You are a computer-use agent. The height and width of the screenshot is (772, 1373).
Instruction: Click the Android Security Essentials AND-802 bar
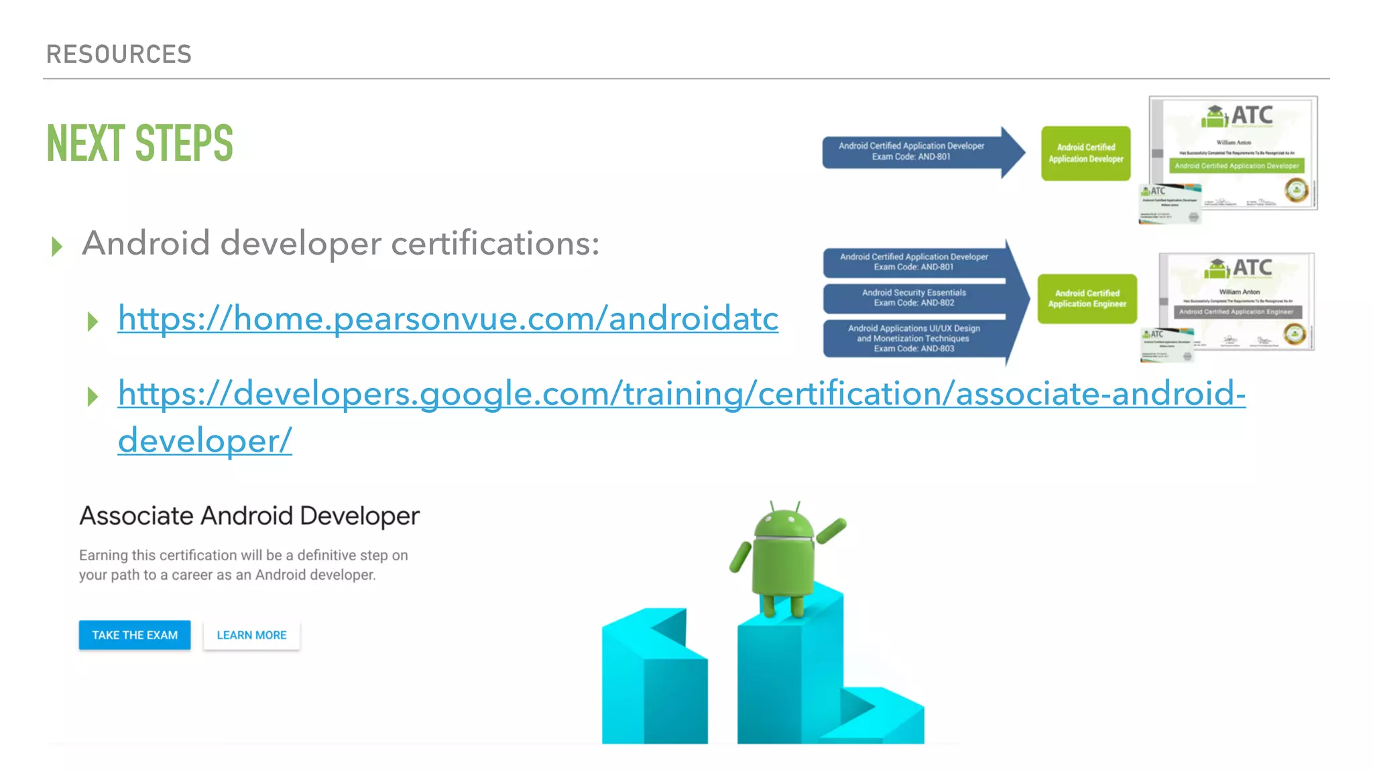[x=914, y=298]
